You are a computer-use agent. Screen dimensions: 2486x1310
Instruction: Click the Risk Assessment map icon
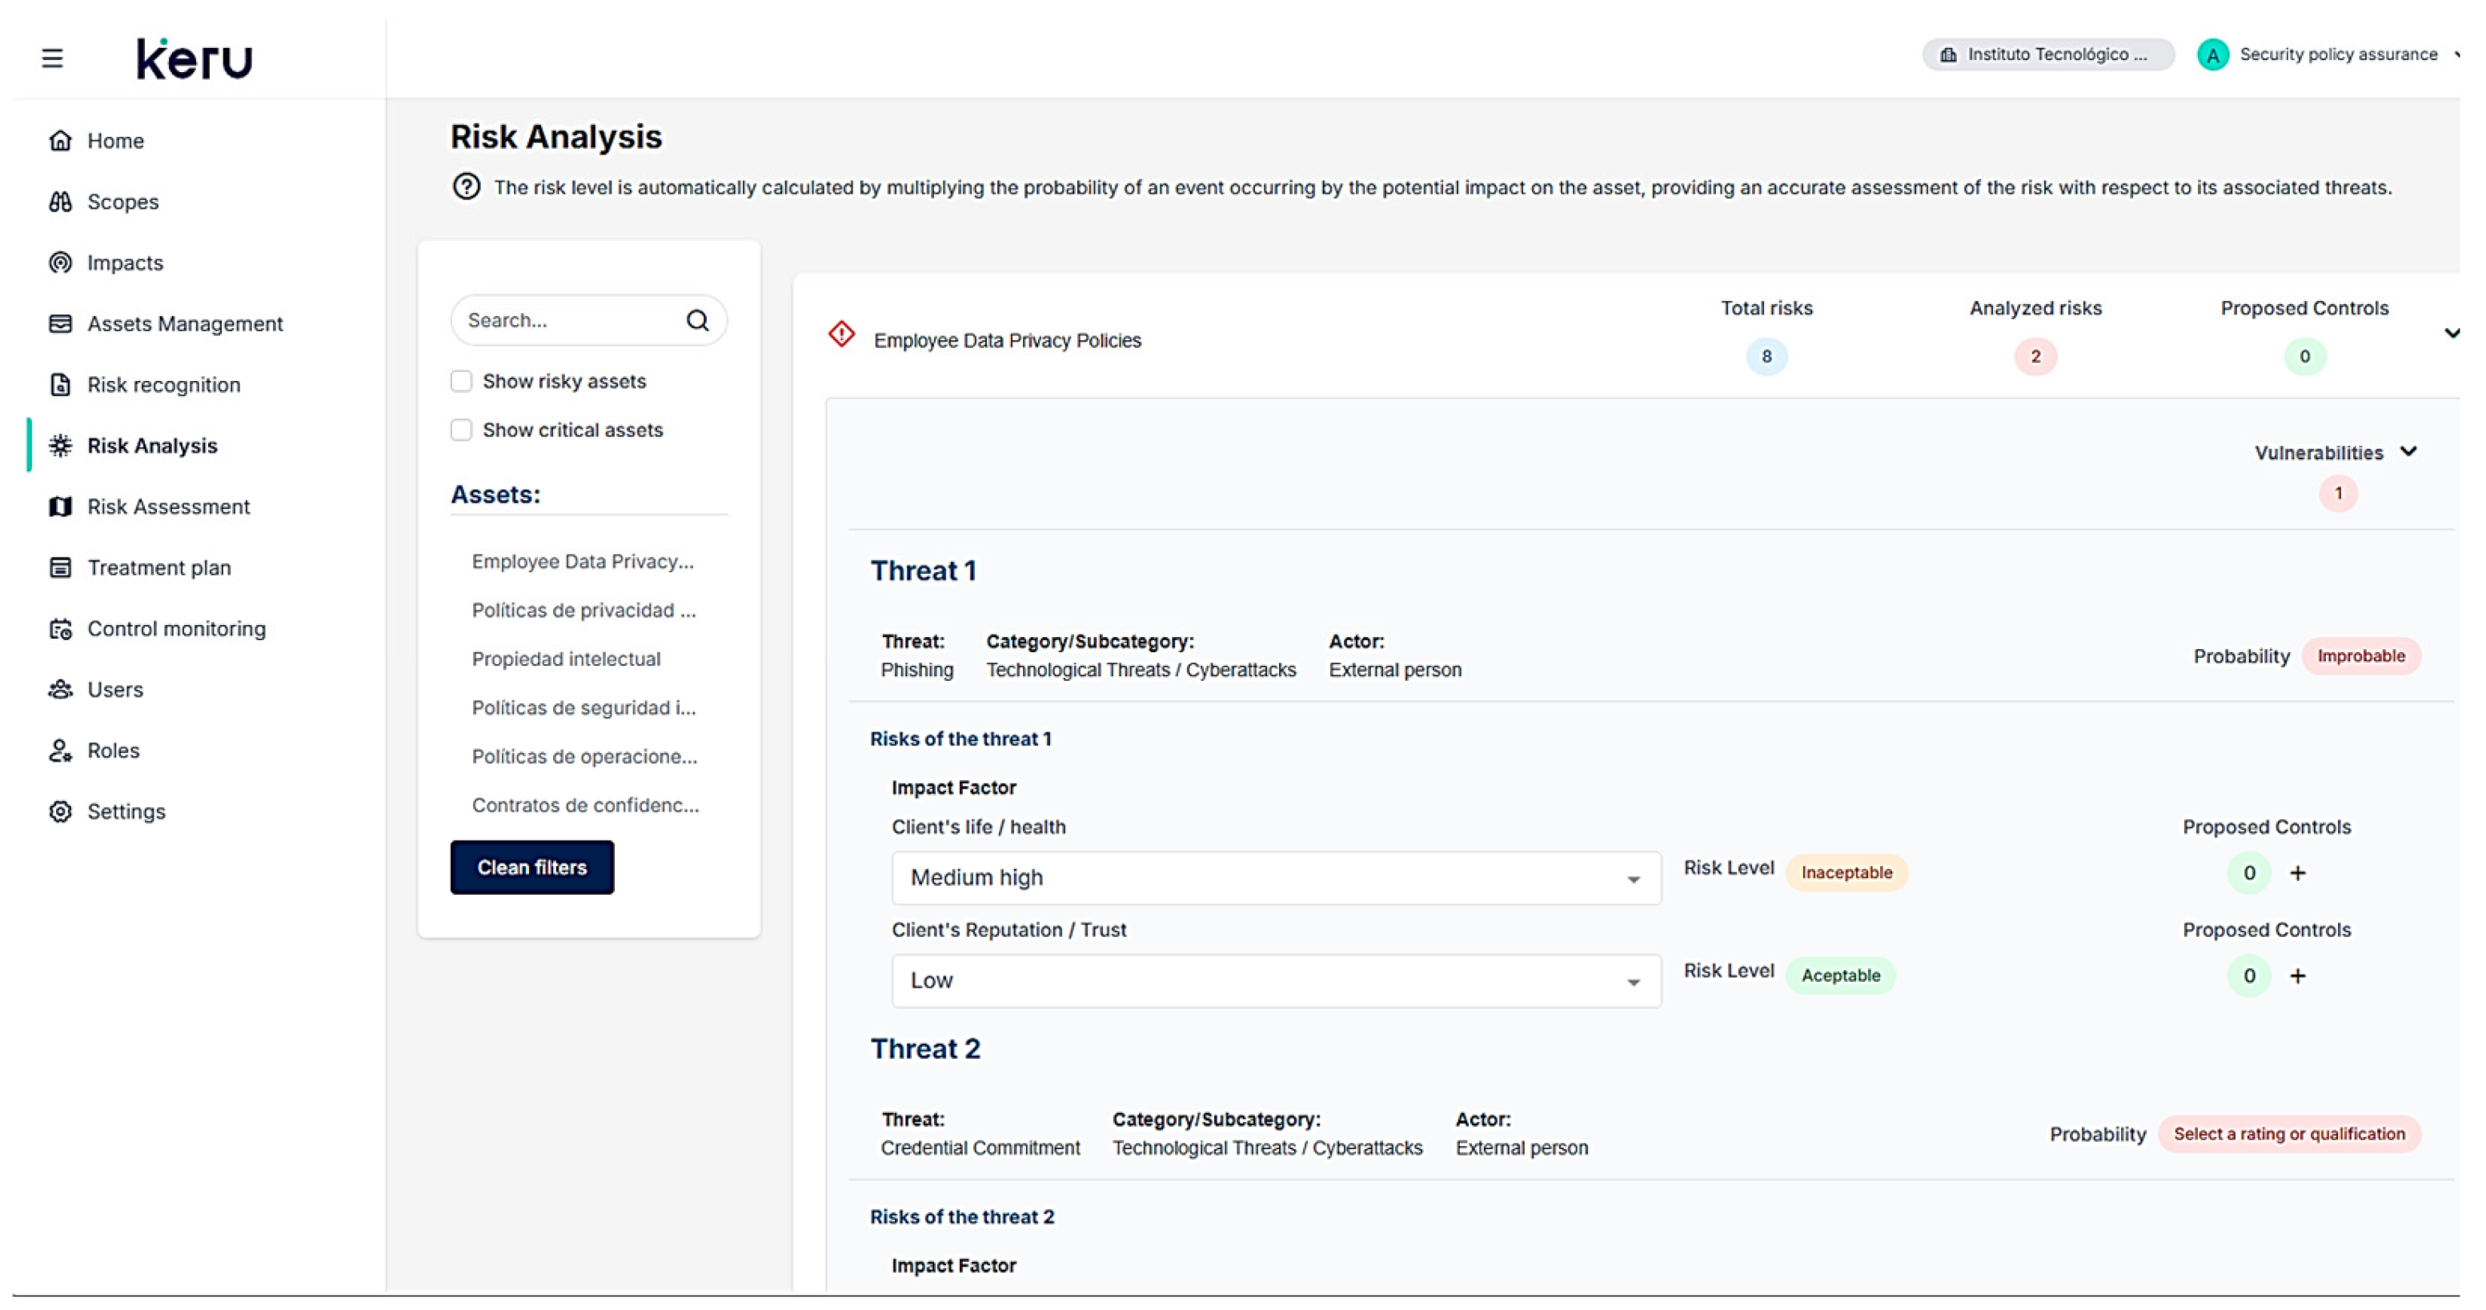(x=60, y=507)
